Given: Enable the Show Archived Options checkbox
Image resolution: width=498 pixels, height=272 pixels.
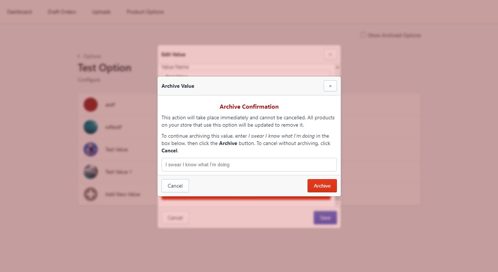Looking at the screenshot, I should click(x=363, y=35).
